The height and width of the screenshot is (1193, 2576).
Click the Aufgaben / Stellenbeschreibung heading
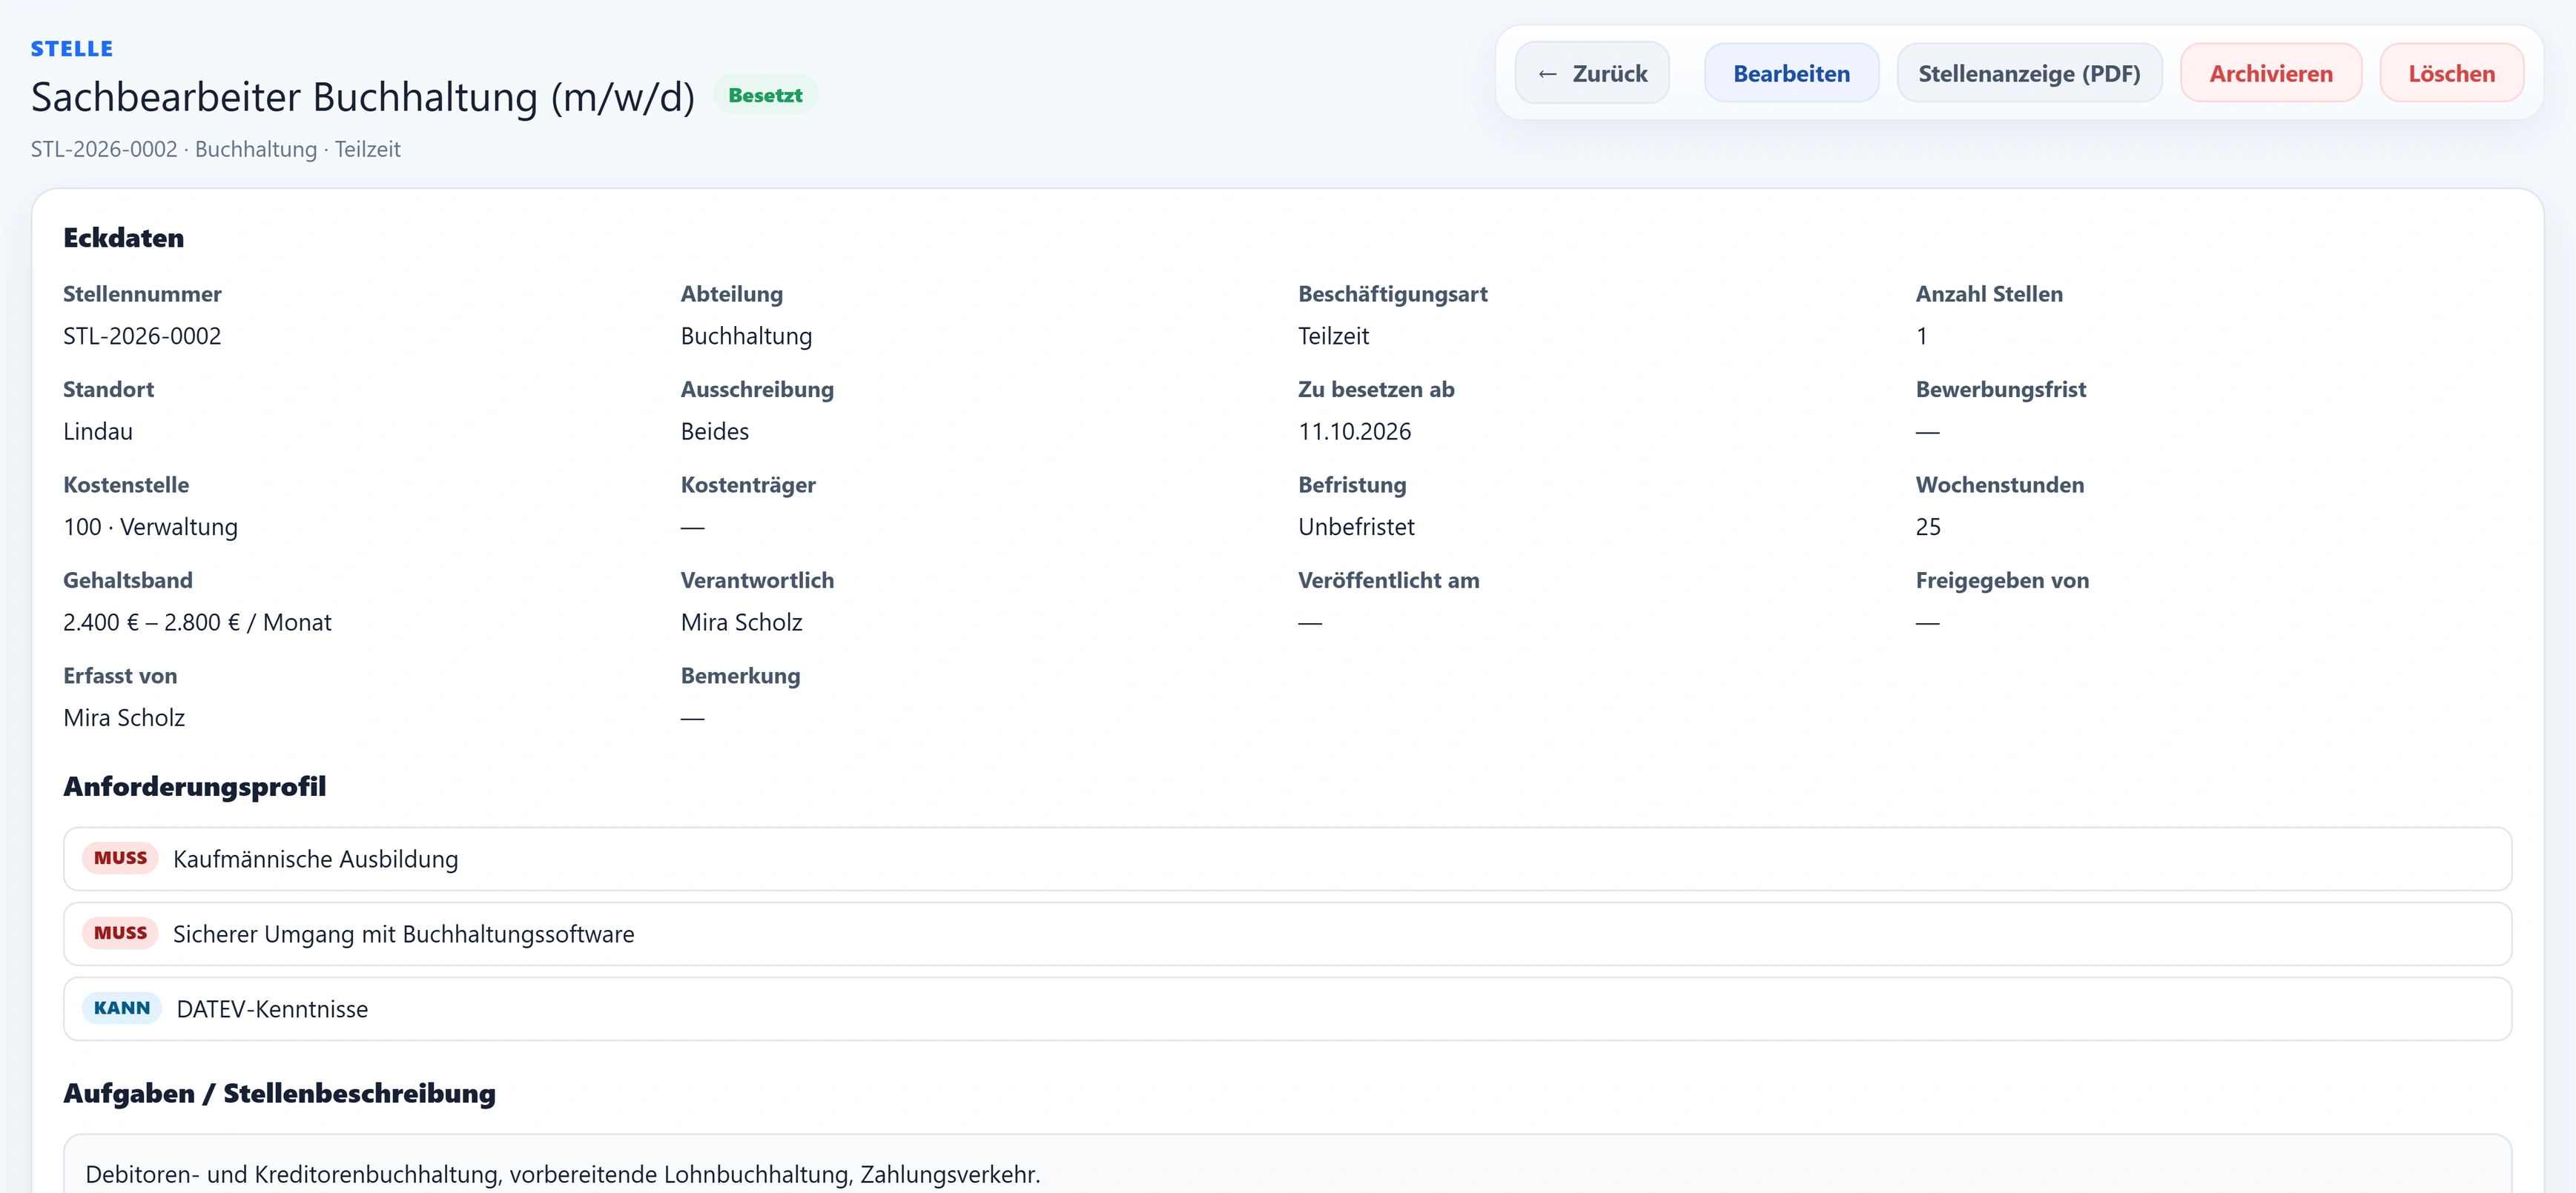click(x=279, y=1093)
